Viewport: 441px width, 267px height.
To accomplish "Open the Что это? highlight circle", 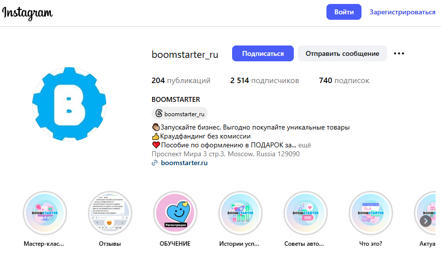I will [x=371, y=213].
